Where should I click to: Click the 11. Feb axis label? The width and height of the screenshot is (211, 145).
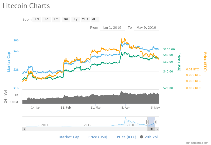(66, 108)
